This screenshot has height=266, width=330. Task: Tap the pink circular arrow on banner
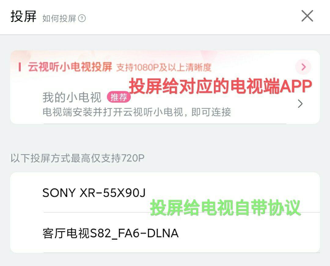pyautogui.click(x=303, y=67)
